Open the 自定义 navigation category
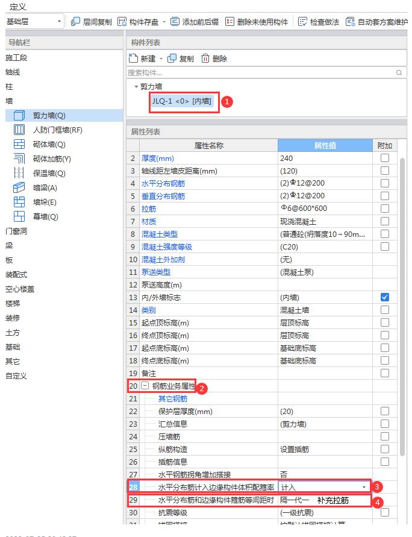Viewport: 412px width, 537px height. (16, 375)
